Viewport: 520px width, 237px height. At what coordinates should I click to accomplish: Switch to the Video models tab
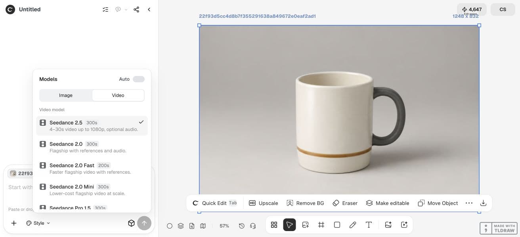[x=118, y=95]
